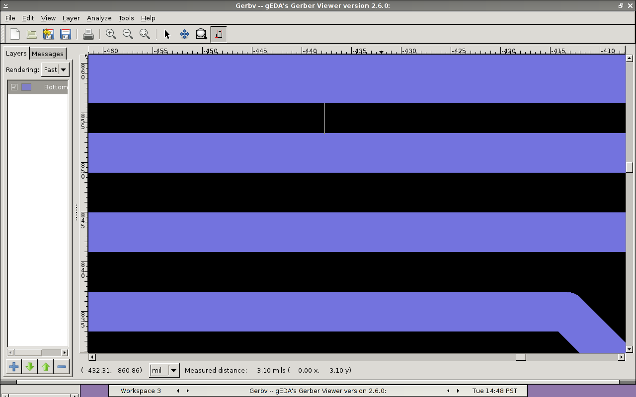Open the Rendering mode dropdown
The width and height of the screenshot is (636, 397).
click(55, 70)
